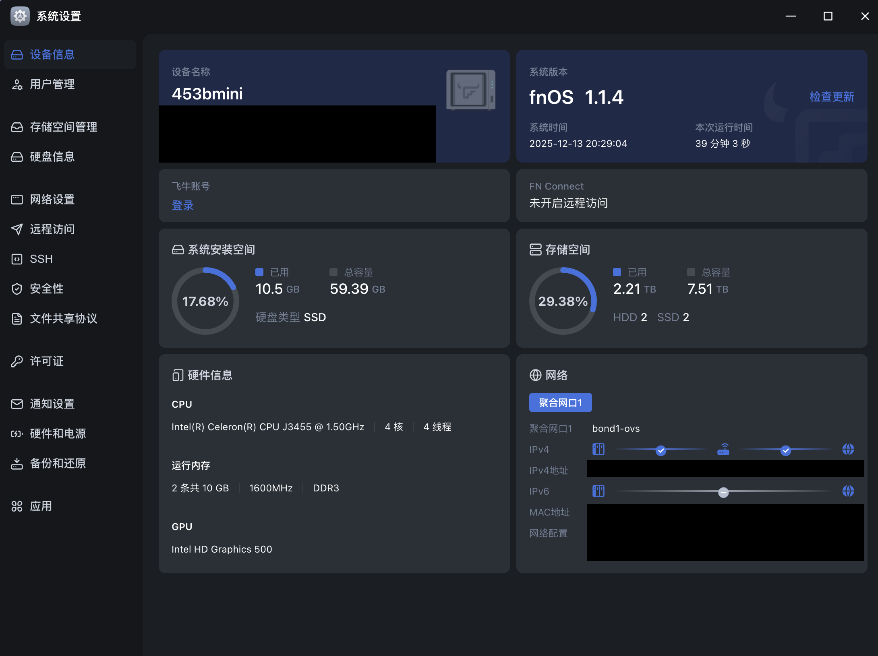Click the 远程访问 paper plane icon
Screen dimensions: 878x656
click(x=17, y=229)
